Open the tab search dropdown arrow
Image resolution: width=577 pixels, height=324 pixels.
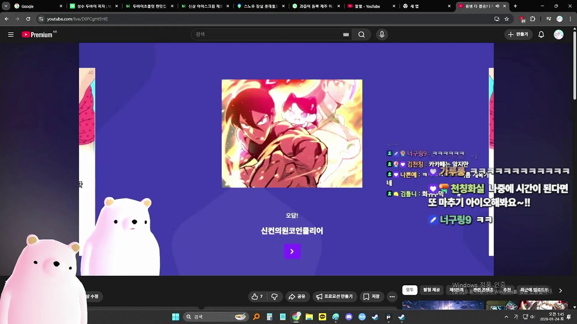[6, 6]
